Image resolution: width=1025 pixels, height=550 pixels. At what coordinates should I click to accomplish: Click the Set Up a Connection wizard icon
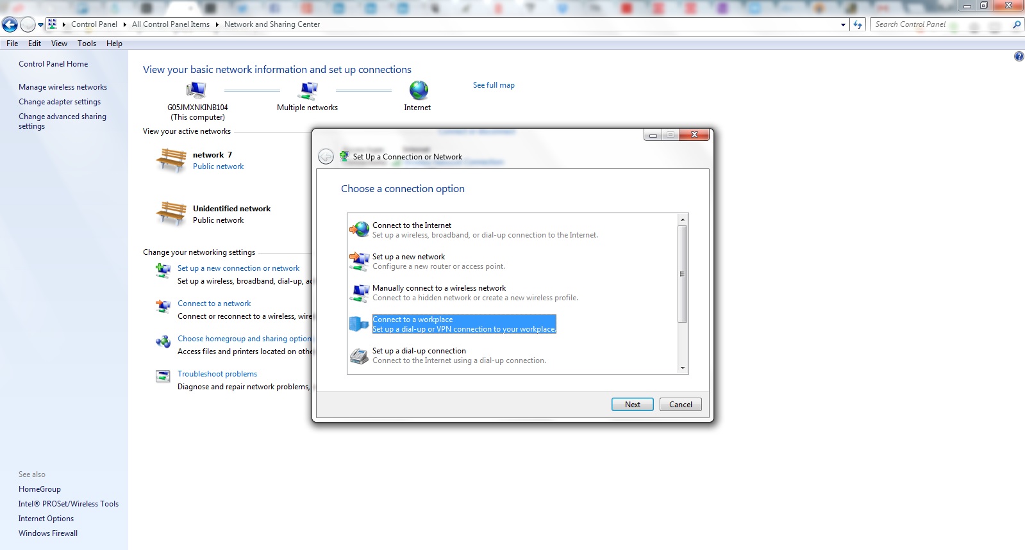(344, 156)
